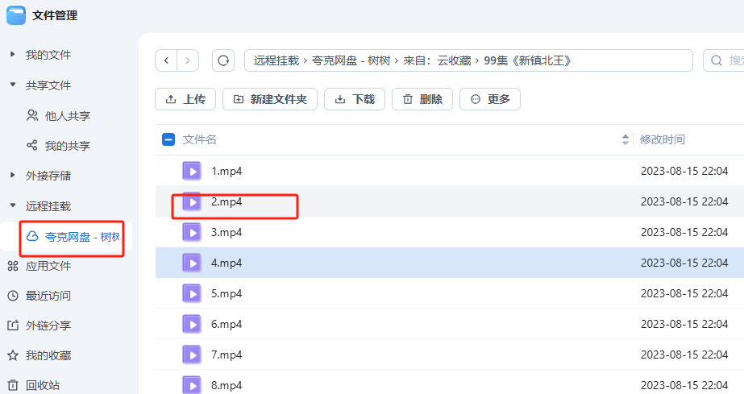Screen dimensions: 744x394
Task: Go forward using the right arrow button
Action: click(188, 60)
